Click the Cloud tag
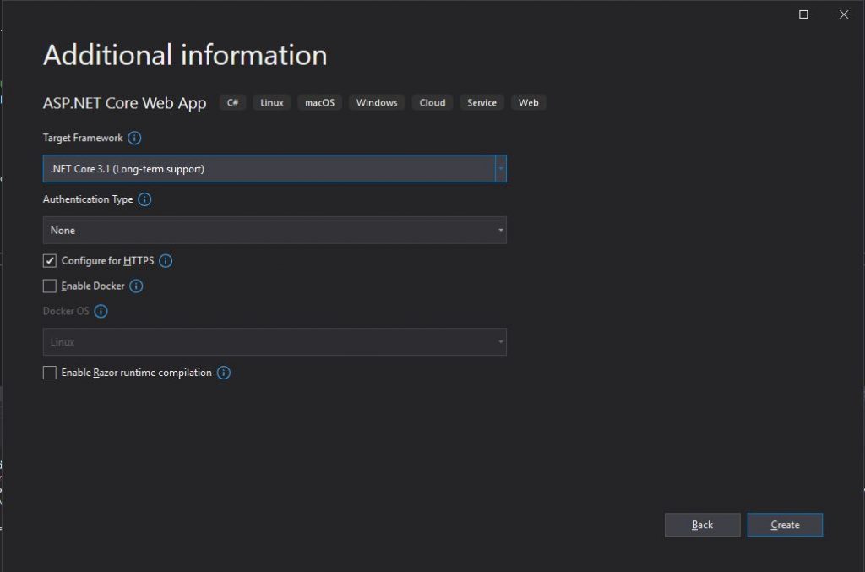Image resolution: width=865 pixels, height=572 pixels. (432, 102)
